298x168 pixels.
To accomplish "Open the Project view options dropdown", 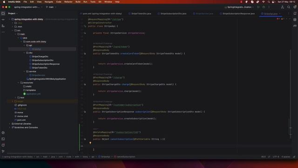I will (x=13, y=14).
